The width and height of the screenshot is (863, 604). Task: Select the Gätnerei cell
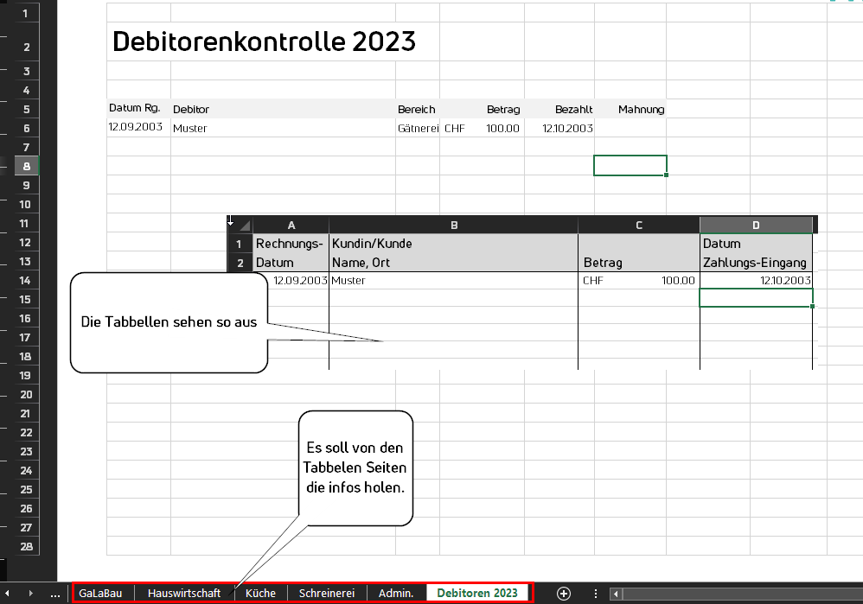coord(417,128)
